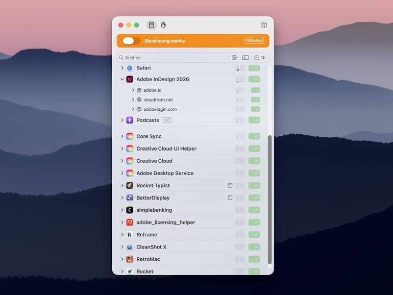Click the traffic graph of Adobe InDesign row
Screen dimensions: 393x295
(240, 79)
